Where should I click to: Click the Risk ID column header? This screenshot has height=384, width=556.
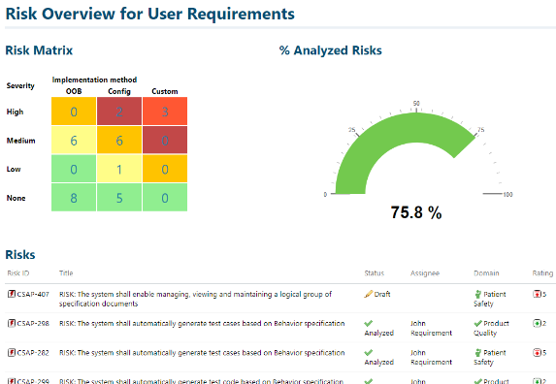pos(18,273)
